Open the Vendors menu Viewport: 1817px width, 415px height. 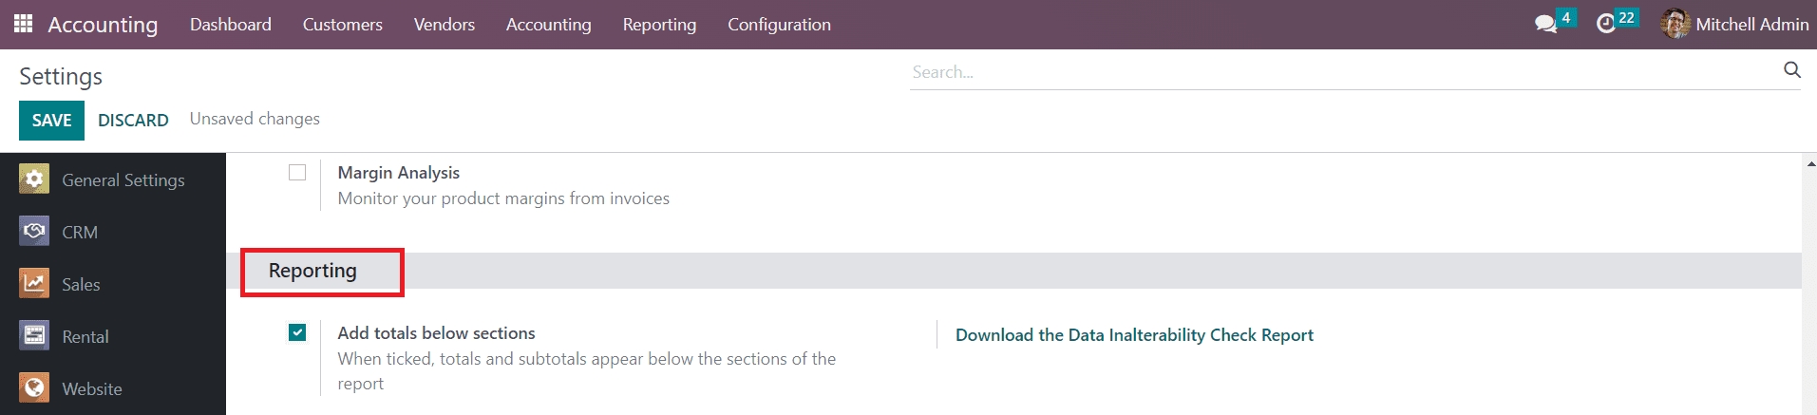tap(444, 25)
